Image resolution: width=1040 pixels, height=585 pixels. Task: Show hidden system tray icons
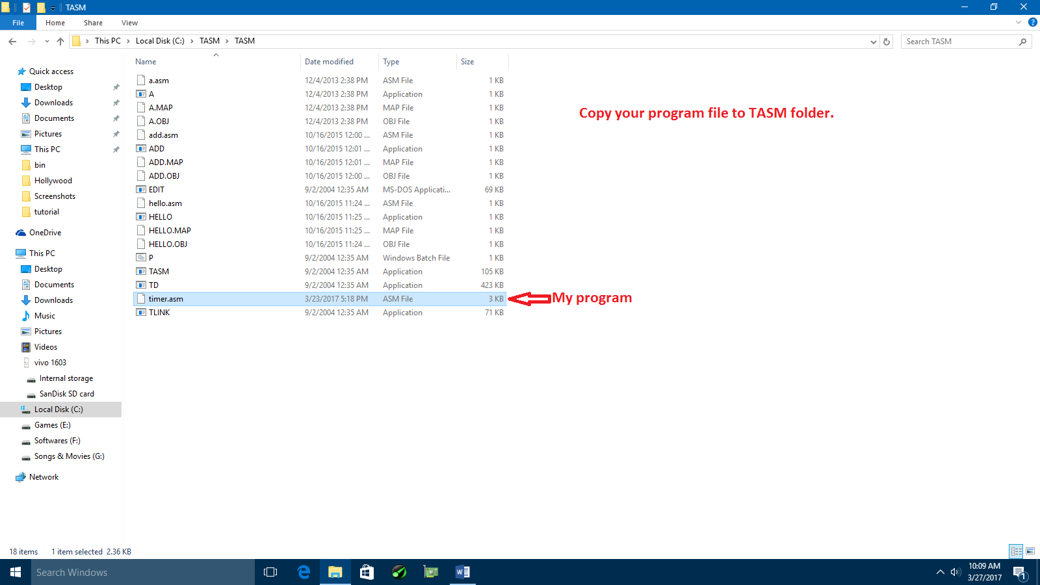point(940,572)
